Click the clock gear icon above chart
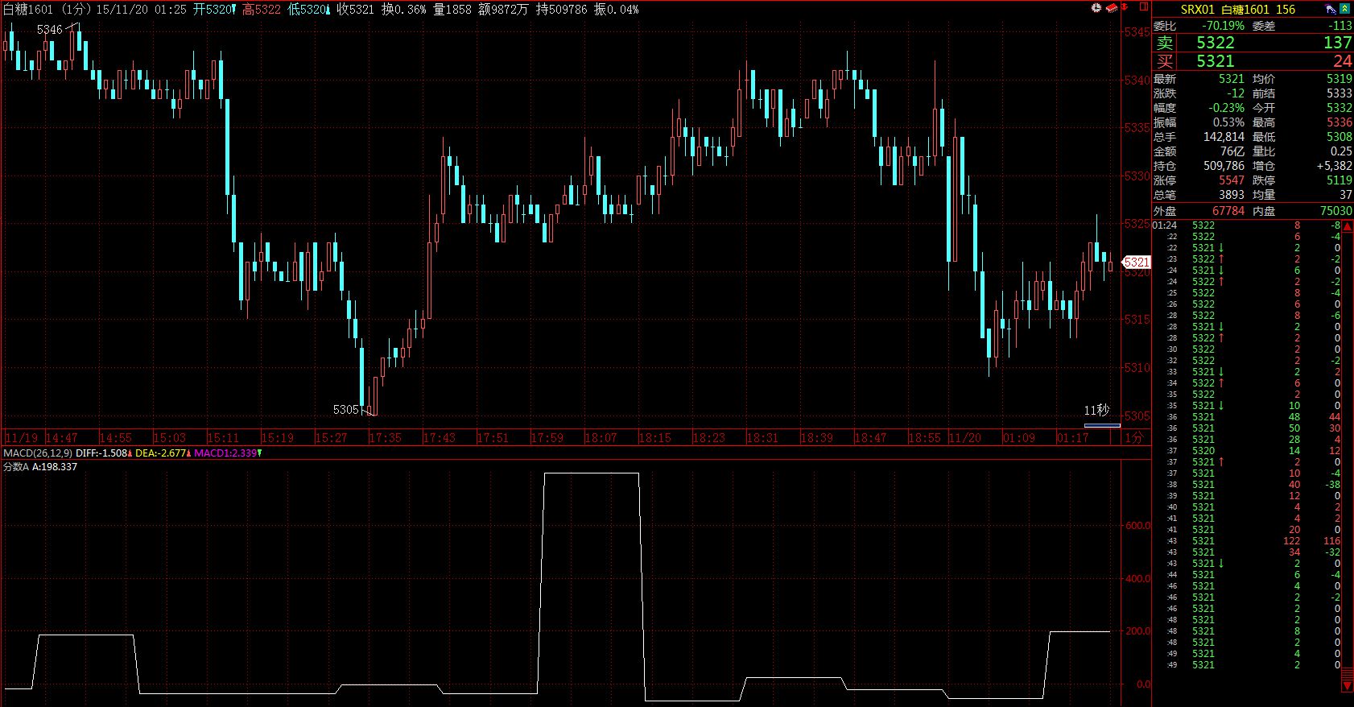Image resolution: width=1354 pixels, height=707 pixels. tap(1096, 8)
